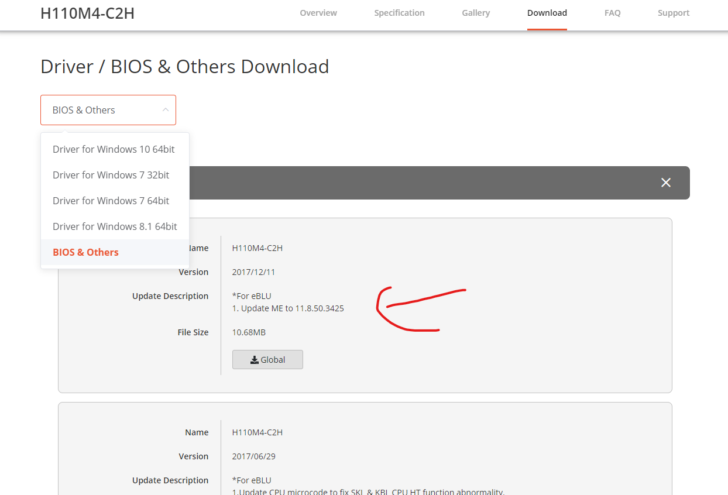Image resolution: width=728 pixels, height=495 pixels.
Task: Click 'Driver / BIOS & Others Download' heading
Action: click(185, 67)
